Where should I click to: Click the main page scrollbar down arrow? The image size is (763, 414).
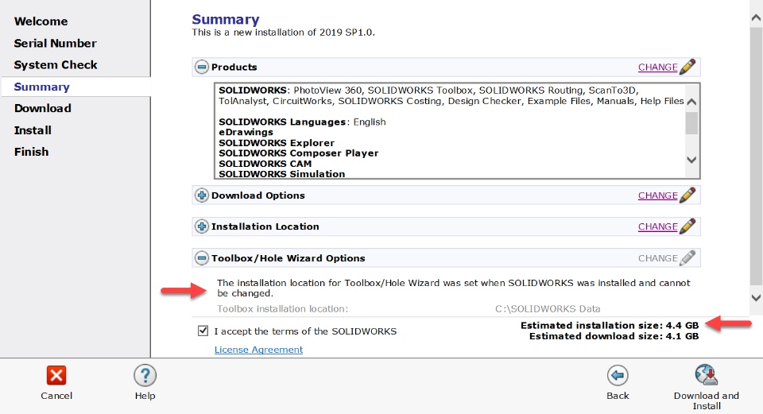756,298
